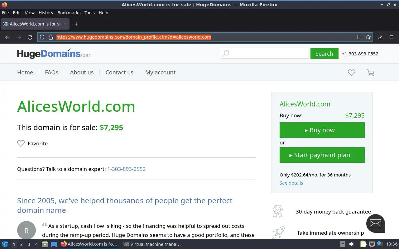Bookmark this page with the star

[368, 37]
